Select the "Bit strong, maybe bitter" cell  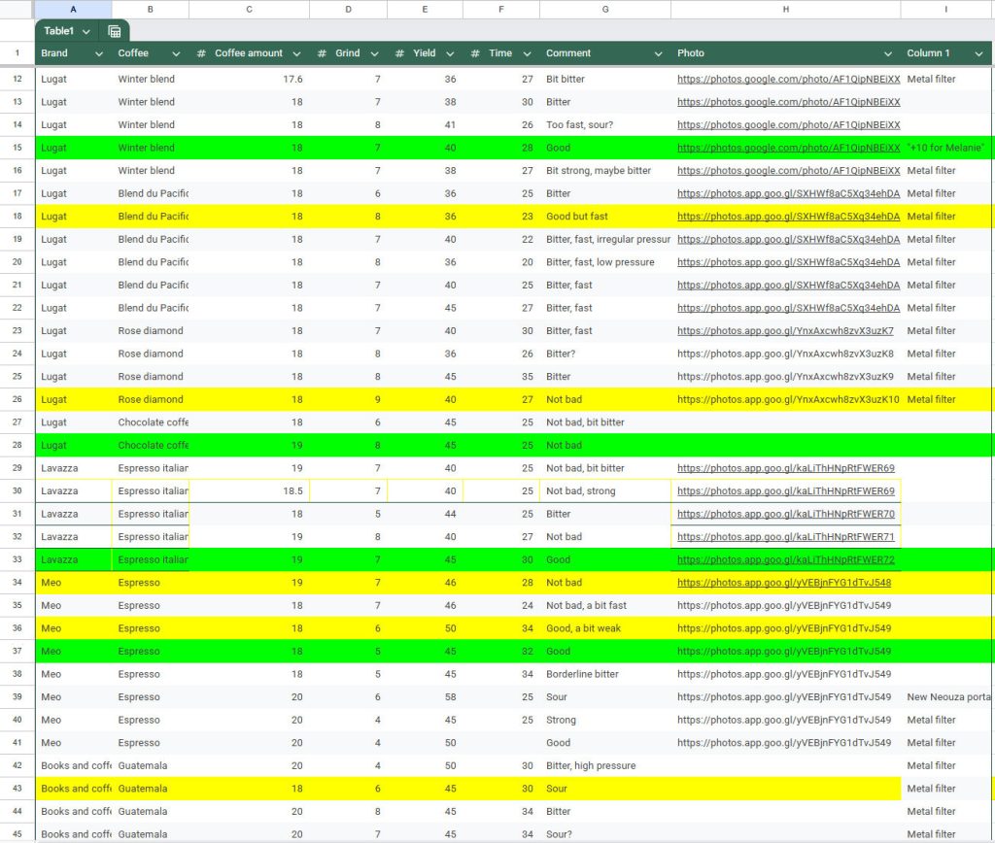coord(605,171)
